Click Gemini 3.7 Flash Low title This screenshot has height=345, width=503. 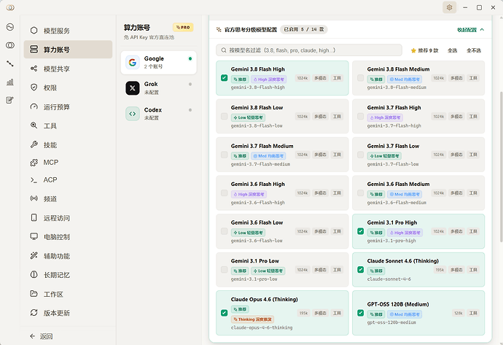pos(393,146)
